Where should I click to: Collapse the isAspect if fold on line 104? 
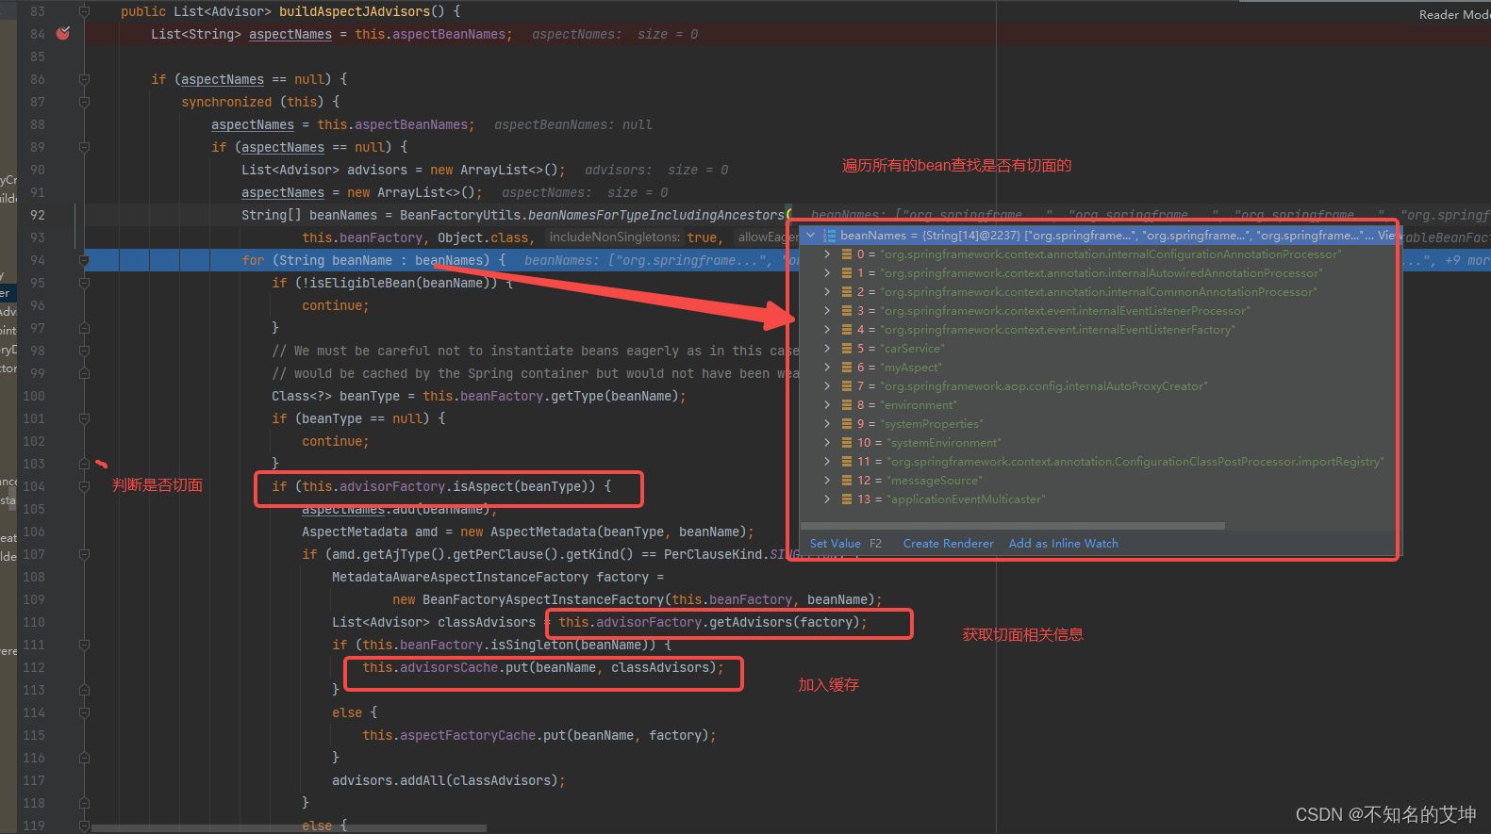point(84,486)
